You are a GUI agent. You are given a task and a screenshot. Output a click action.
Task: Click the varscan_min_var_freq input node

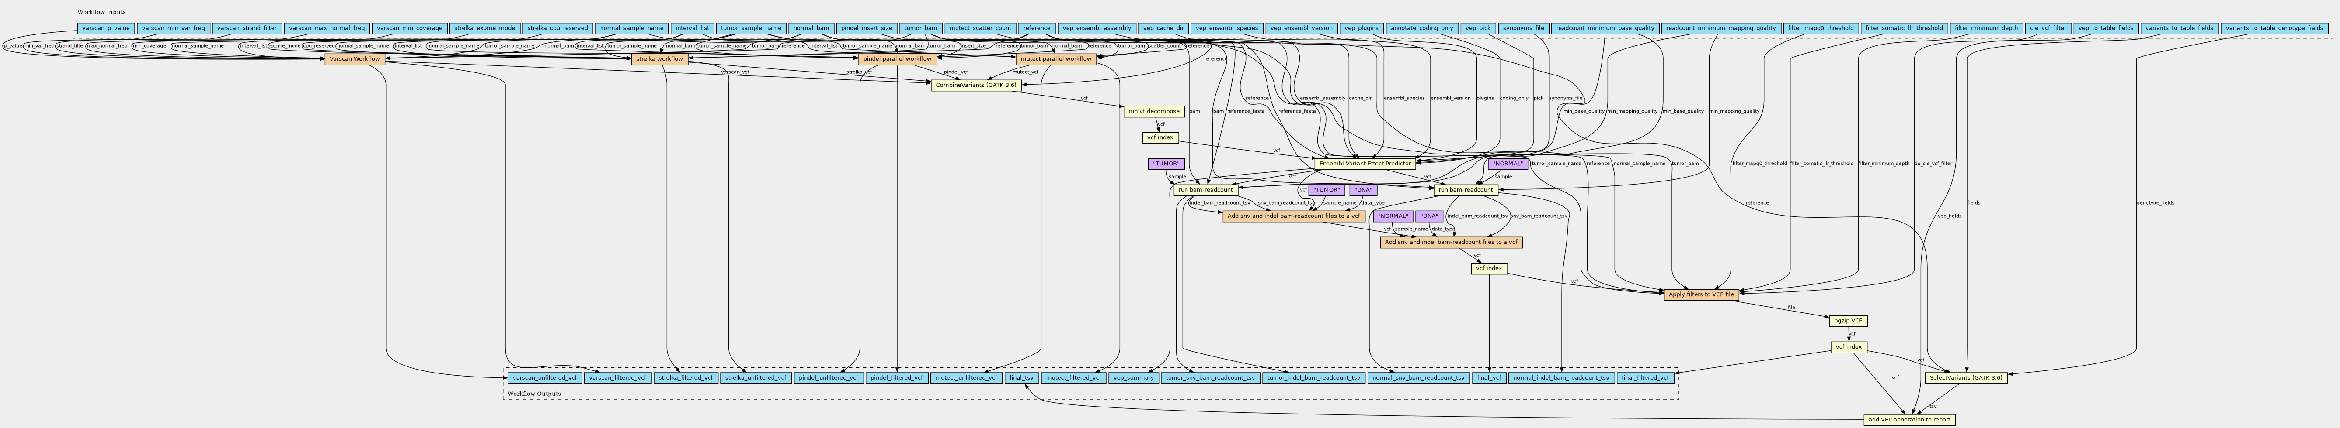point(174,28)
